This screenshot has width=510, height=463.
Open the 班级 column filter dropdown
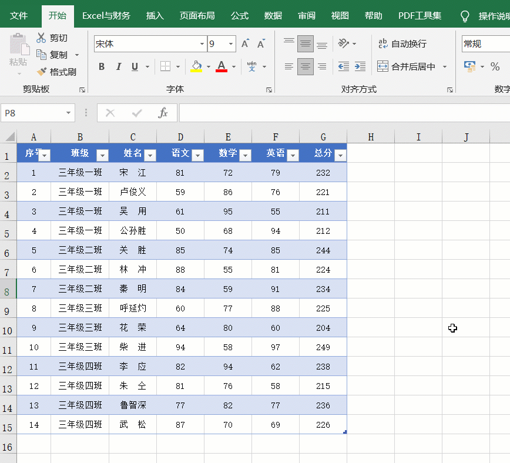pyautogui.click(x=103, y=155)
